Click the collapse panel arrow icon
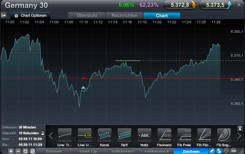245x154 pixels. tap(3, 16)
